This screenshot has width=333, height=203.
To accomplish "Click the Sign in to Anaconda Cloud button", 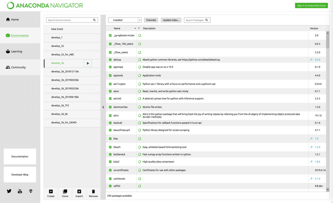I will pos(311,5).
